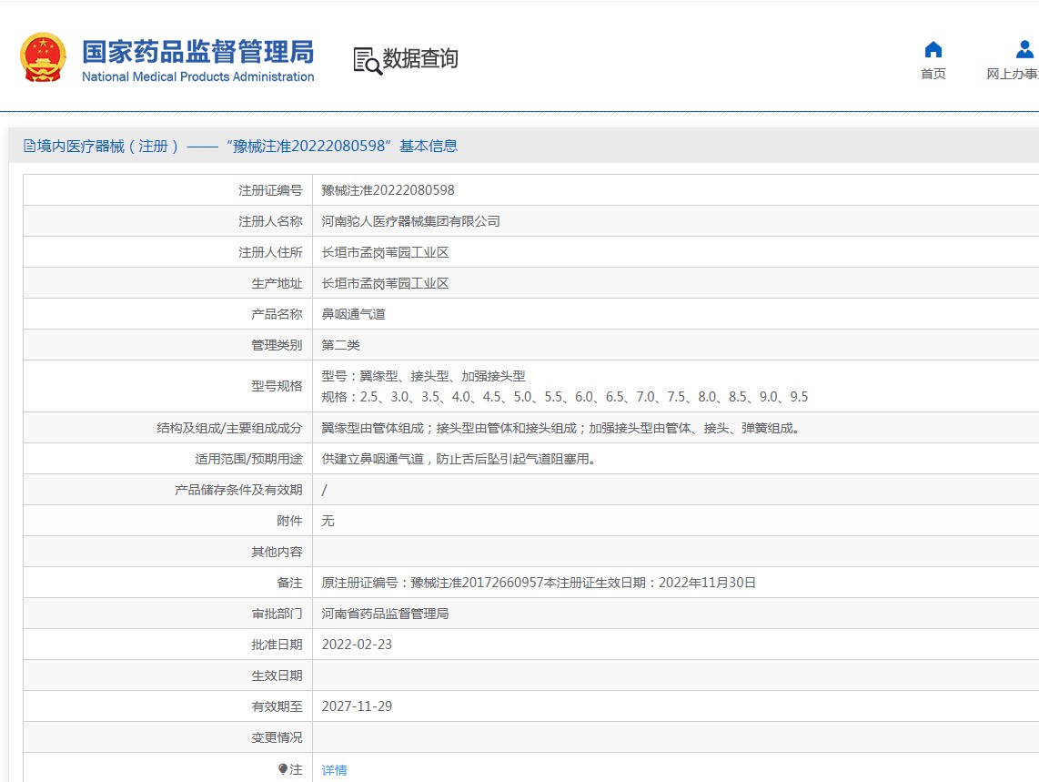Click the 境内医疗器械（注册）基本信息 header

pyautogui.click(x=240, y=146)
